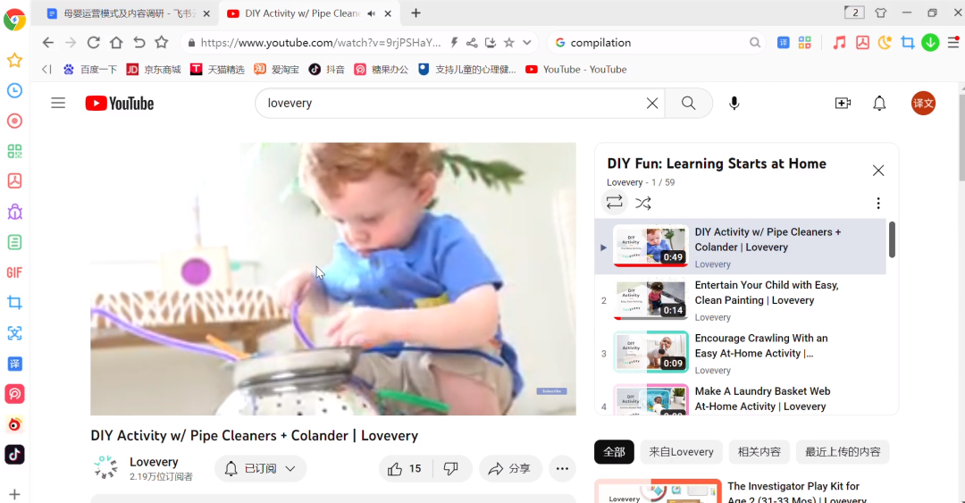
Task: Open the sidebar history clock
Action: pos(15,90)
